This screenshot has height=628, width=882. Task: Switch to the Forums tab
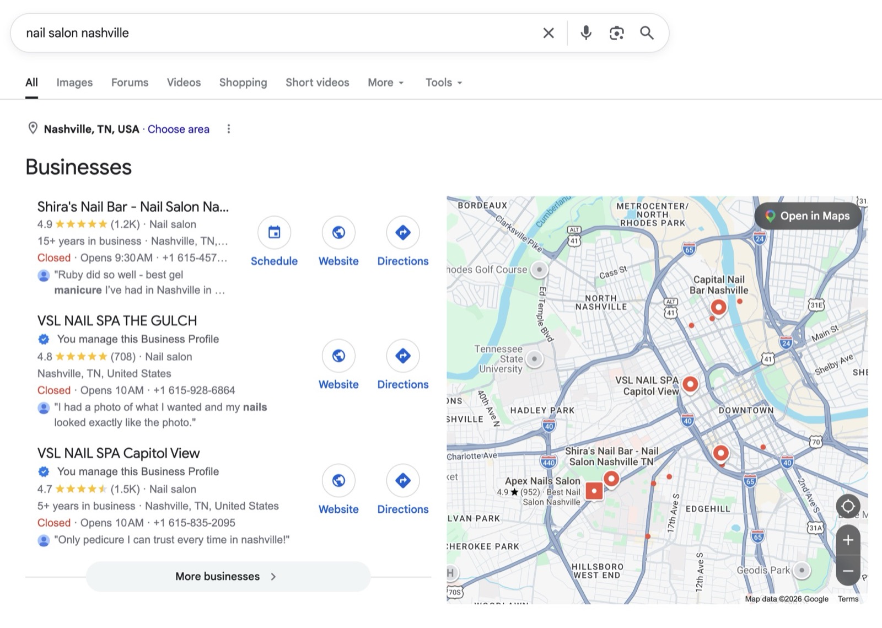click(x=130, y=83)
